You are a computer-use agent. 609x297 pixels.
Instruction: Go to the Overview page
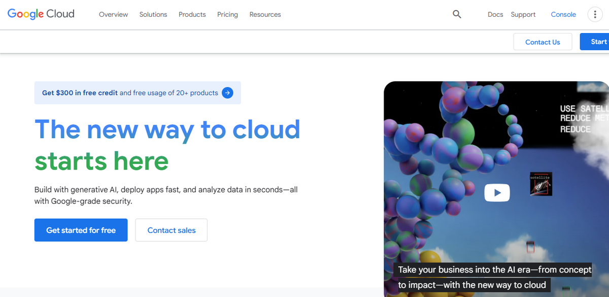[113, 14]
